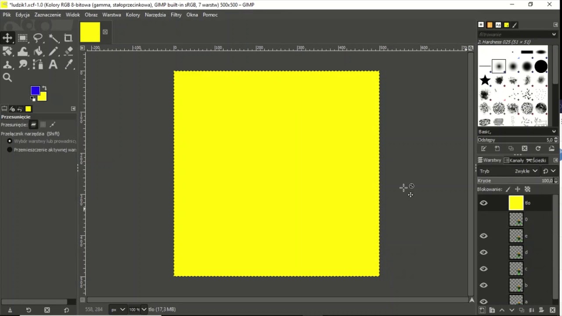Viewport: 562px width, 316px height.
Task: Click the yellow background color swatch
Action: pos(43,97)
